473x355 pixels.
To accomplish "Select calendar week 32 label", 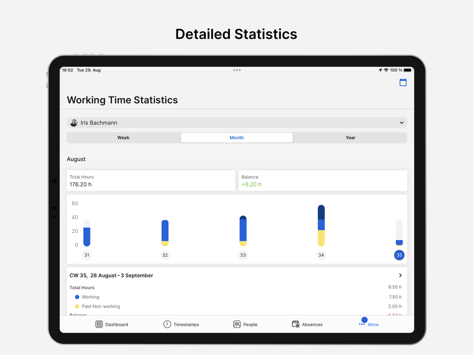I will click(x=165, y=255).
